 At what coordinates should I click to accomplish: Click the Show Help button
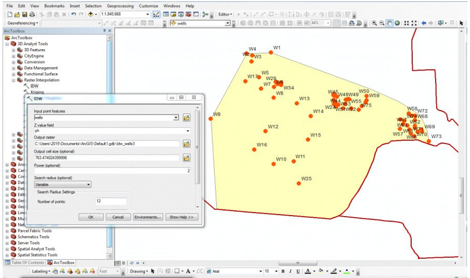coord(182,217)
